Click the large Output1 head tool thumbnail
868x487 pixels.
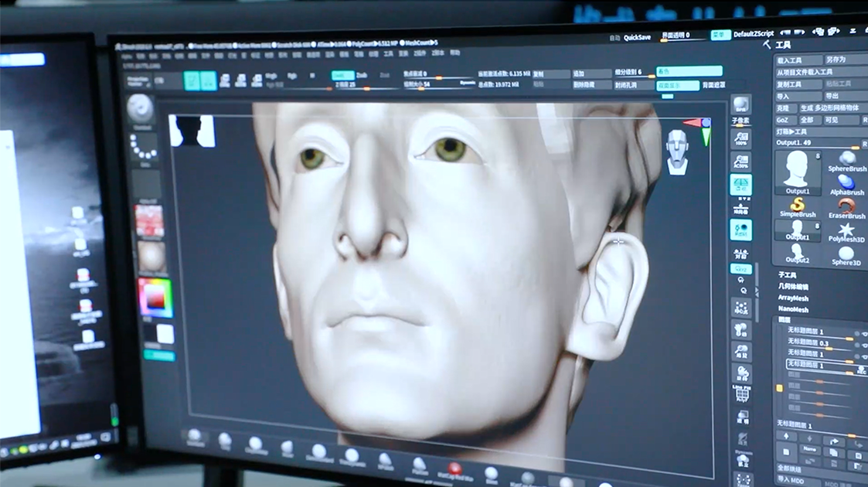797,172
